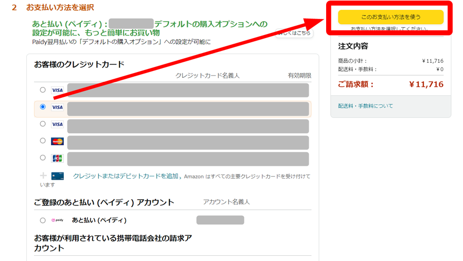Click the yellow このお支払い方法を使う button

pyautogui.click(x=390, y=17)
